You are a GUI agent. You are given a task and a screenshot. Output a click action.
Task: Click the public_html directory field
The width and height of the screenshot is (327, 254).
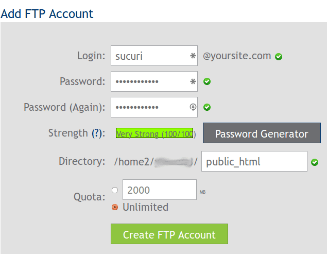point(254,161)
